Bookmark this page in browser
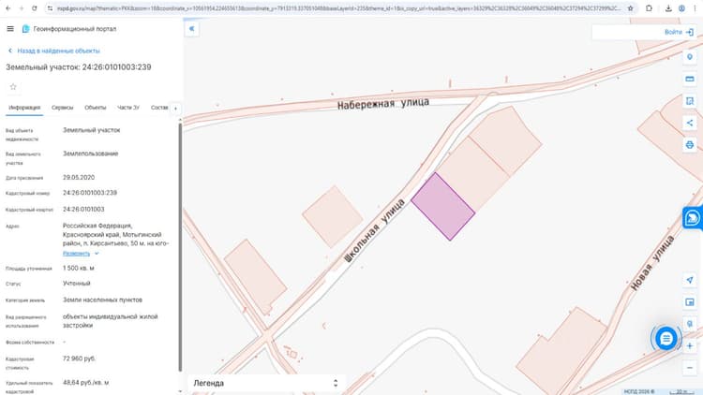 pyautogui.click(x=630, y=8)
